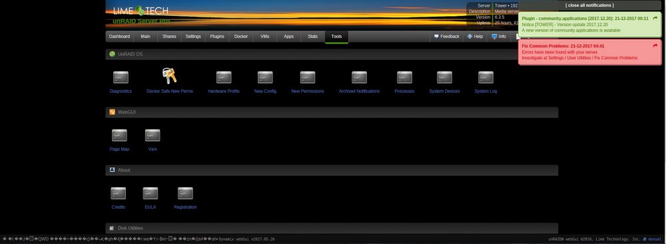Click the green community.applications notification body

pyautogui.click(x=589, y=25)
